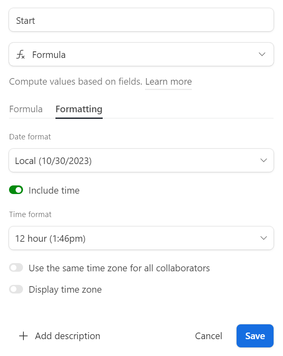Open the Formula field type dropdown

point(141,55)
